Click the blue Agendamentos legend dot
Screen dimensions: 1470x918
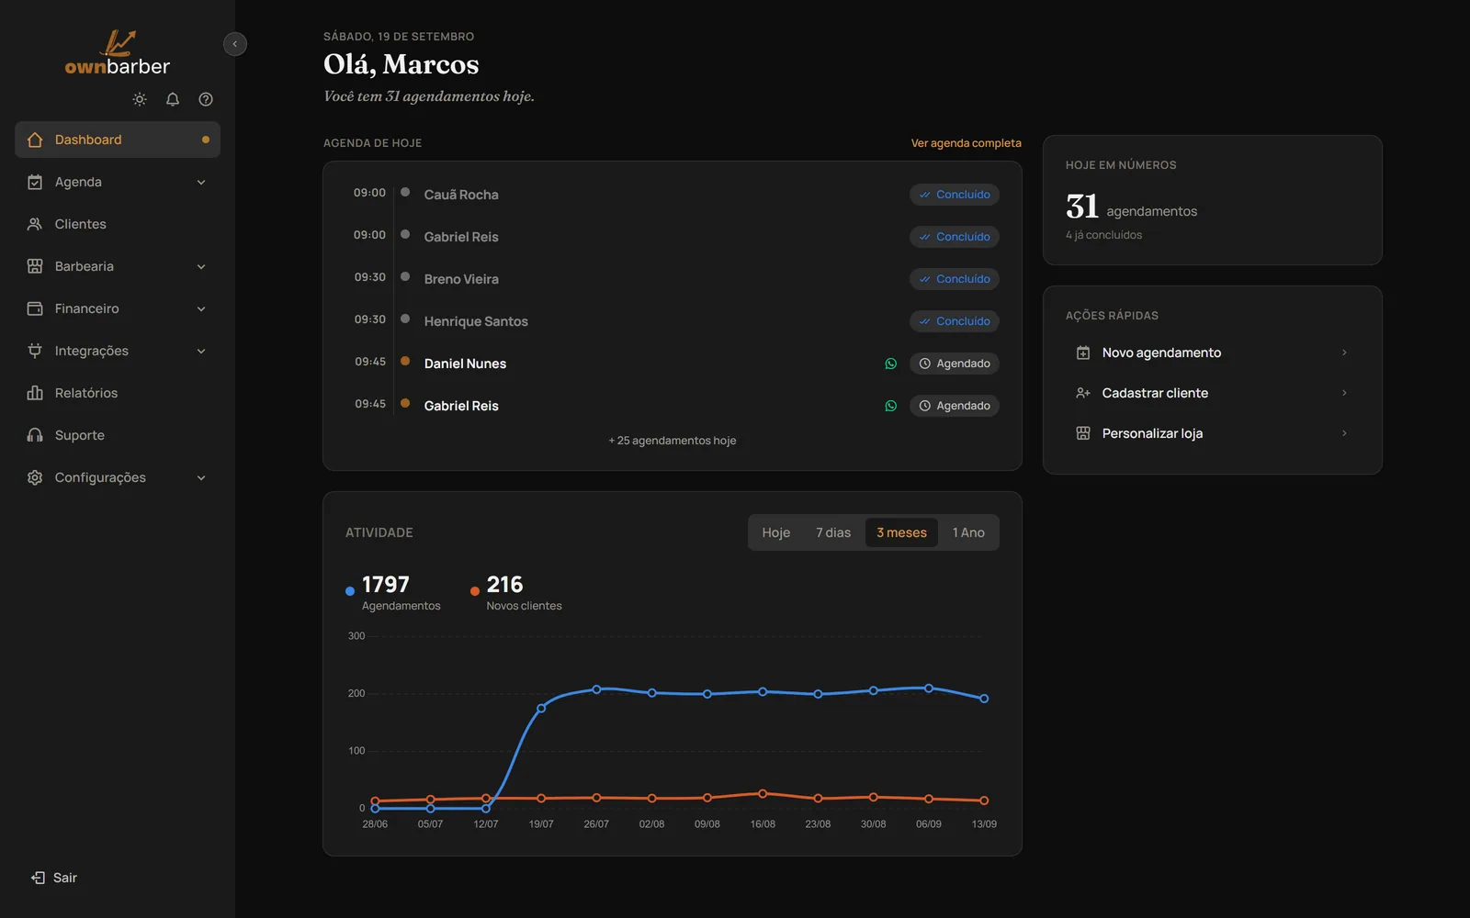tap(350, 591)
